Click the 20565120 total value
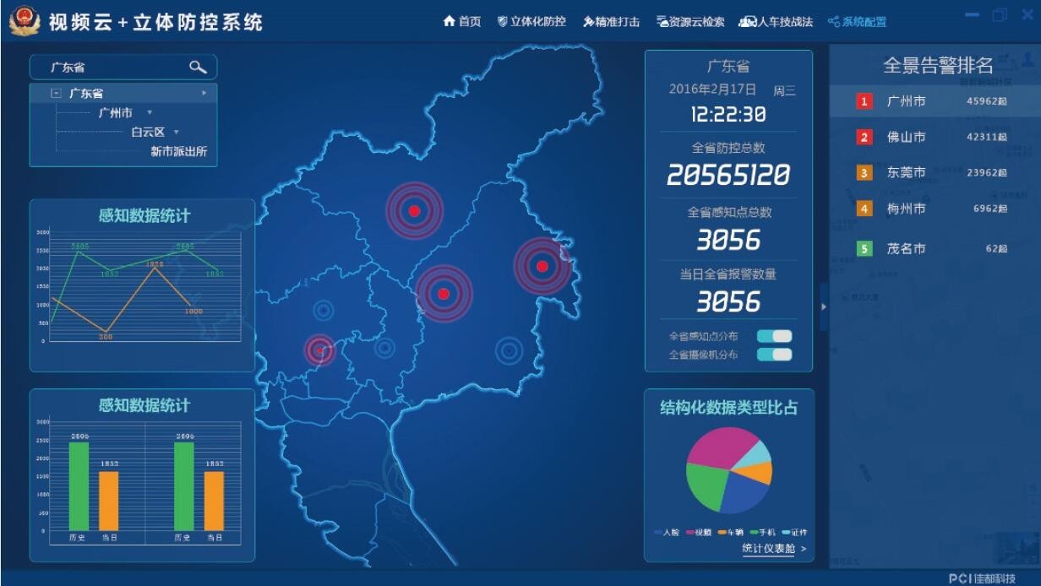 728,175
